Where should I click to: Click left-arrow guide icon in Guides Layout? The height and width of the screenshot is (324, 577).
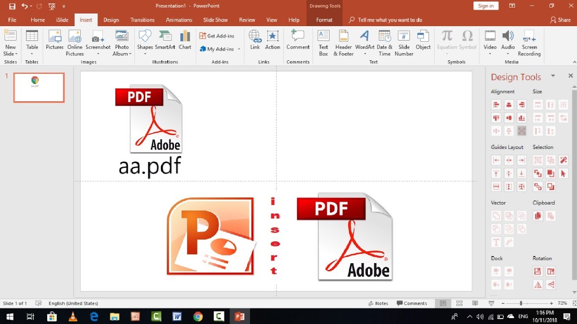click(x=496, y=160)
